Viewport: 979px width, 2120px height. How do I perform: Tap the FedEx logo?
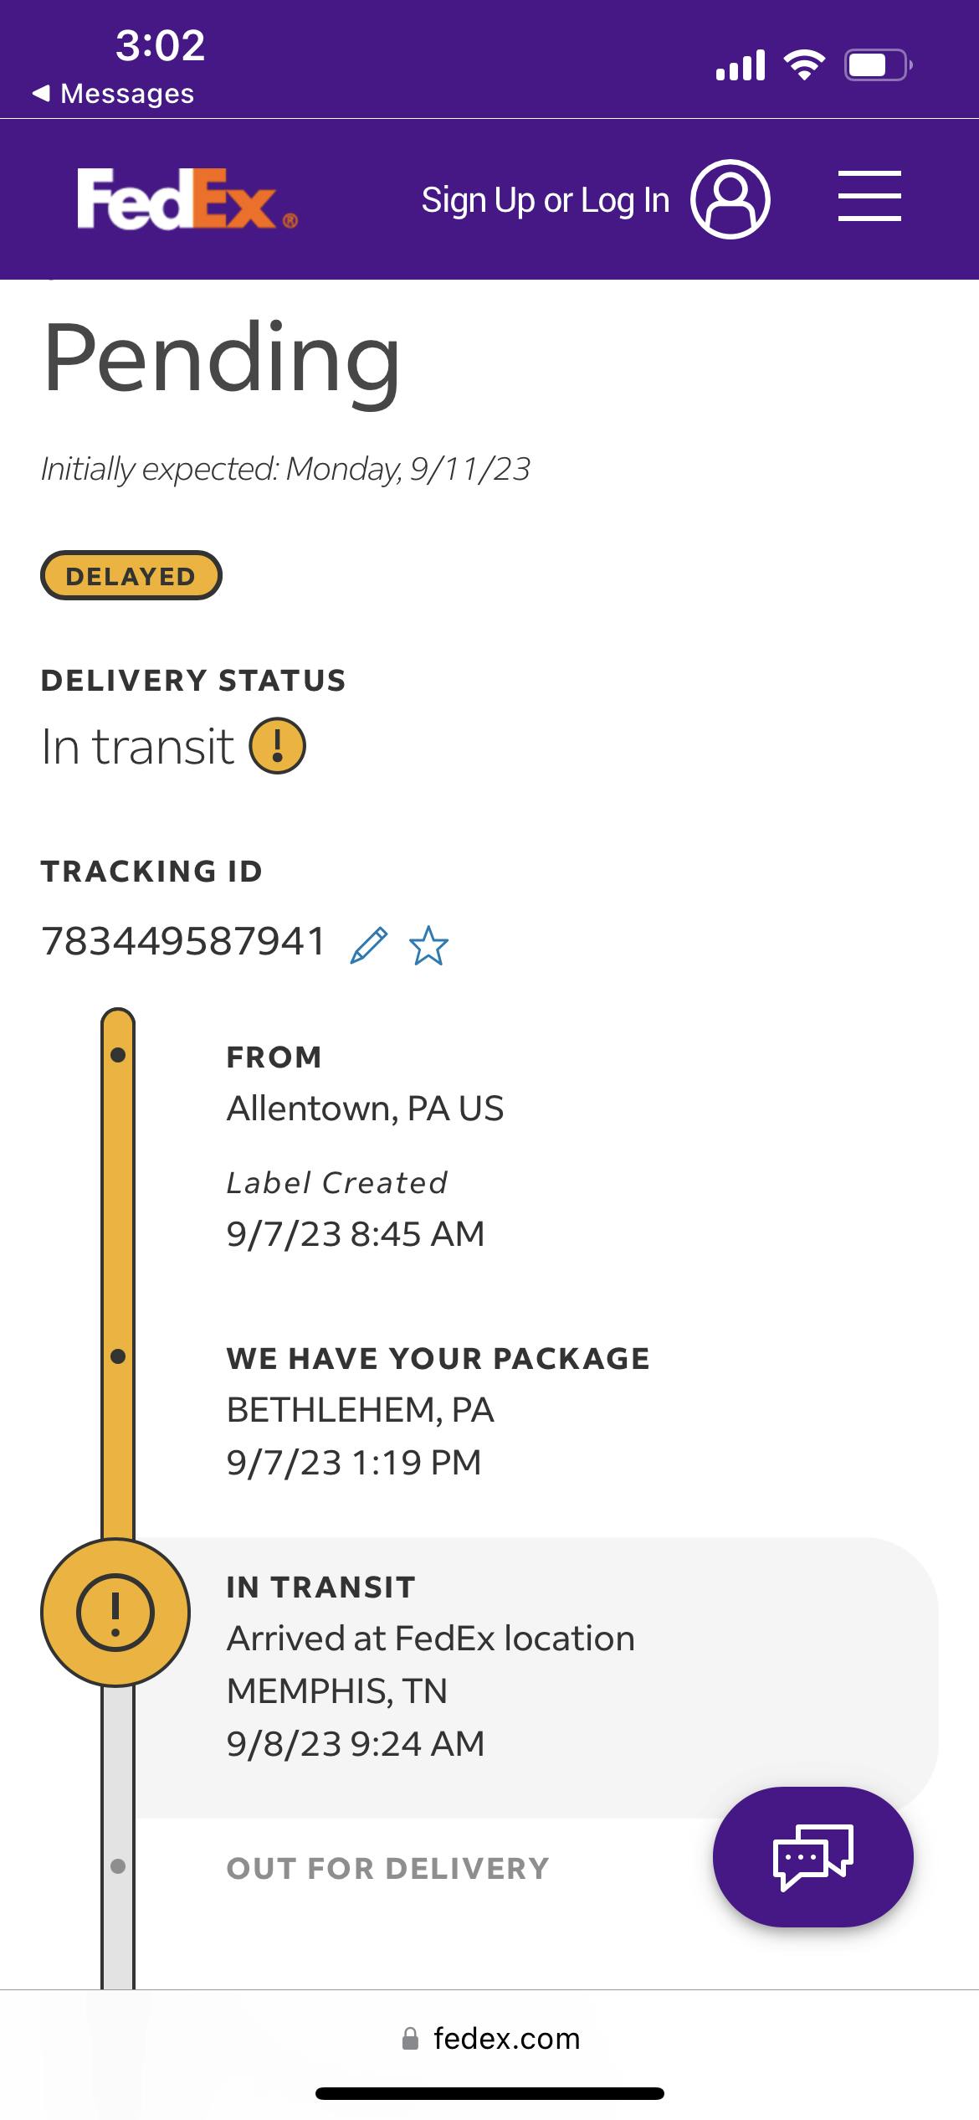(x=187, y=198)
